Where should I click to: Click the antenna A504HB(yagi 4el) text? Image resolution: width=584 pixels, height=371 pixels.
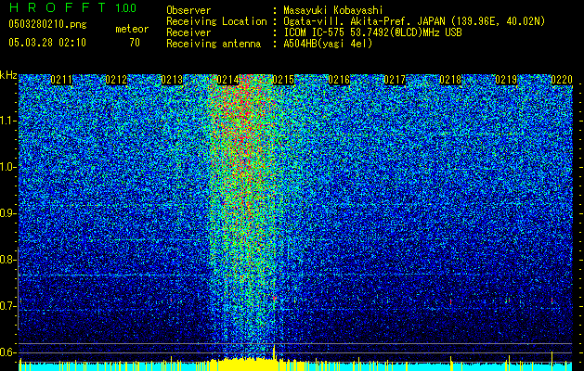pos(328,44)
